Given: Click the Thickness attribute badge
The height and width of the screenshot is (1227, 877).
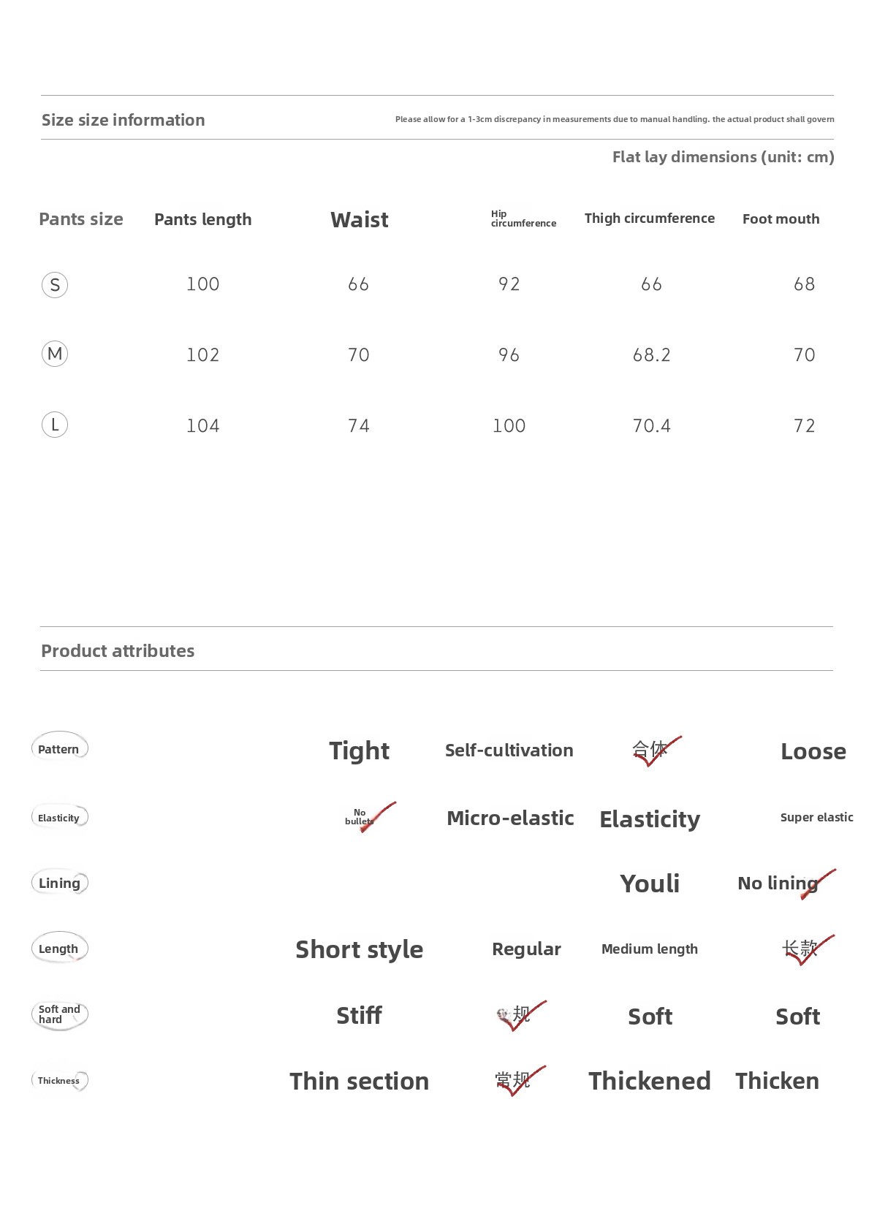Looking at the screenshot, I should [x=59, y=1081].
